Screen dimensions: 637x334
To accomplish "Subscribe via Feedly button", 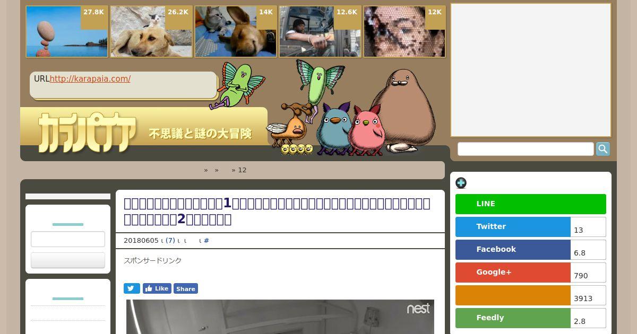I will (513, 318).
